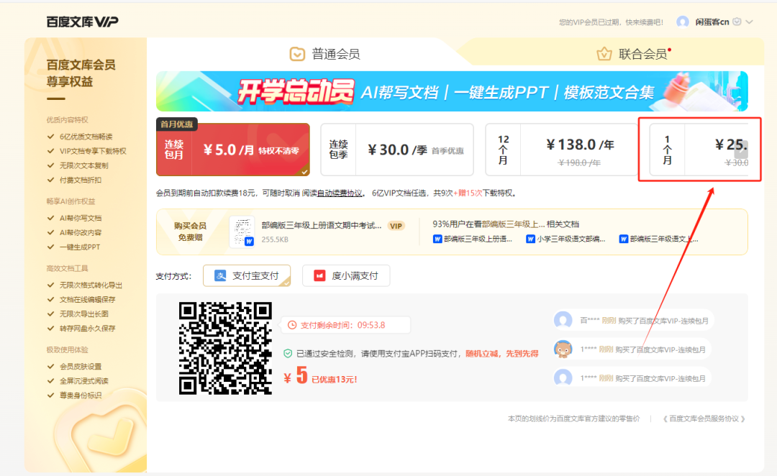Switch to the 普通会员 tab

tap(324, 54)
